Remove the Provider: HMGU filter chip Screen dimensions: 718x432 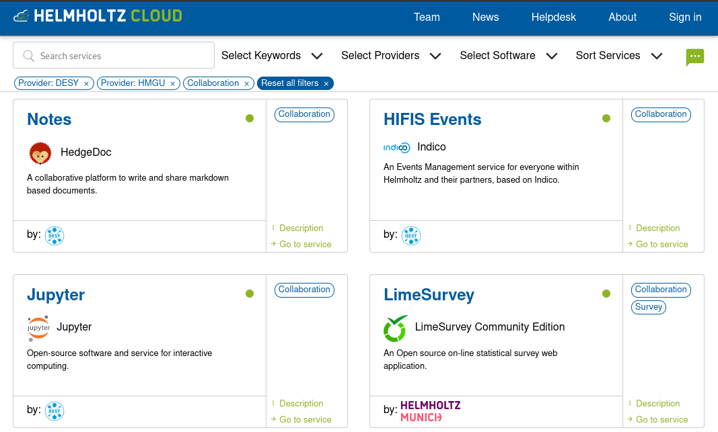click(x=173, y=84)
